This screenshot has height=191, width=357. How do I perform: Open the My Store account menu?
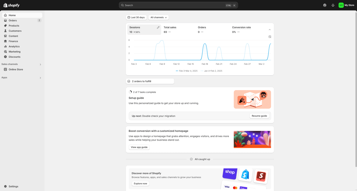(x=346, y=5)
